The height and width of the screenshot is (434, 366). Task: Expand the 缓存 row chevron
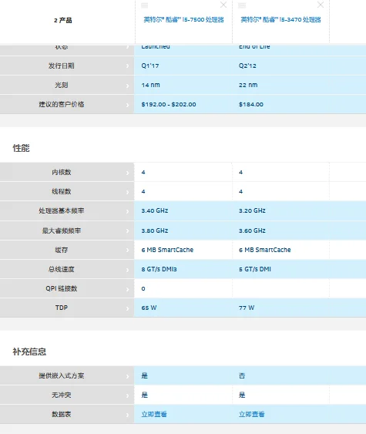(128, 251)
